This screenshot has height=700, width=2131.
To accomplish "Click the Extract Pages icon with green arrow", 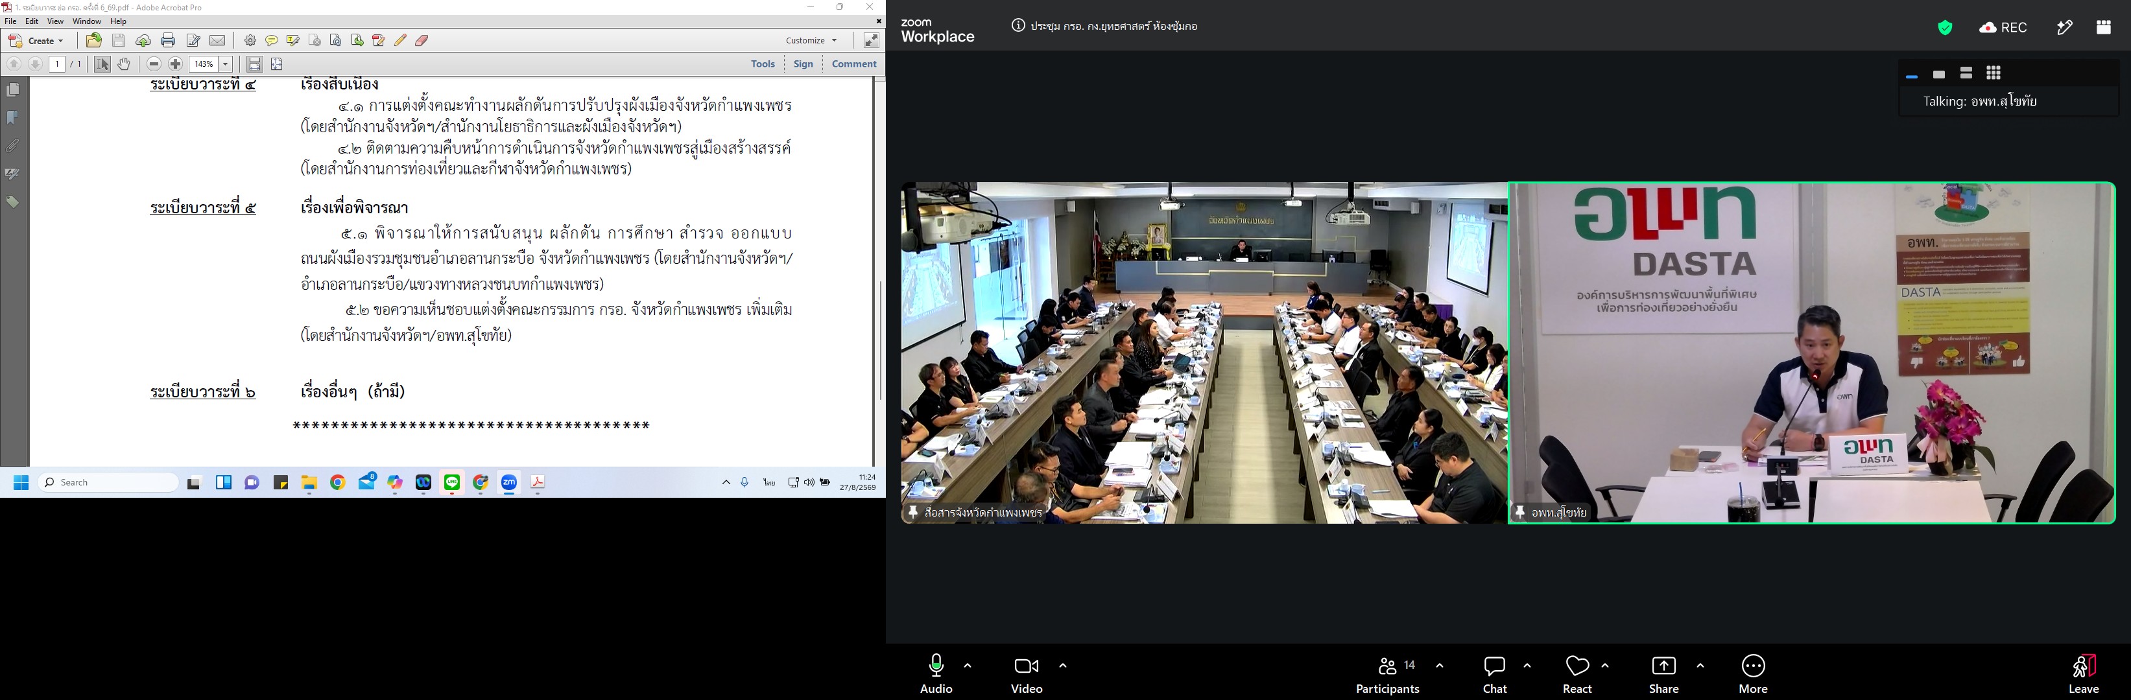I will tap(357, 40).
